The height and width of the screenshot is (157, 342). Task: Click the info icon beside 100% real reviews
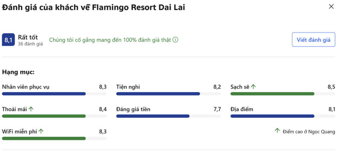click(175, 40)
